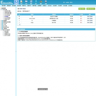Collapse the 系统设置 tree node
This screenshot has height=96, width=96.
1,10
